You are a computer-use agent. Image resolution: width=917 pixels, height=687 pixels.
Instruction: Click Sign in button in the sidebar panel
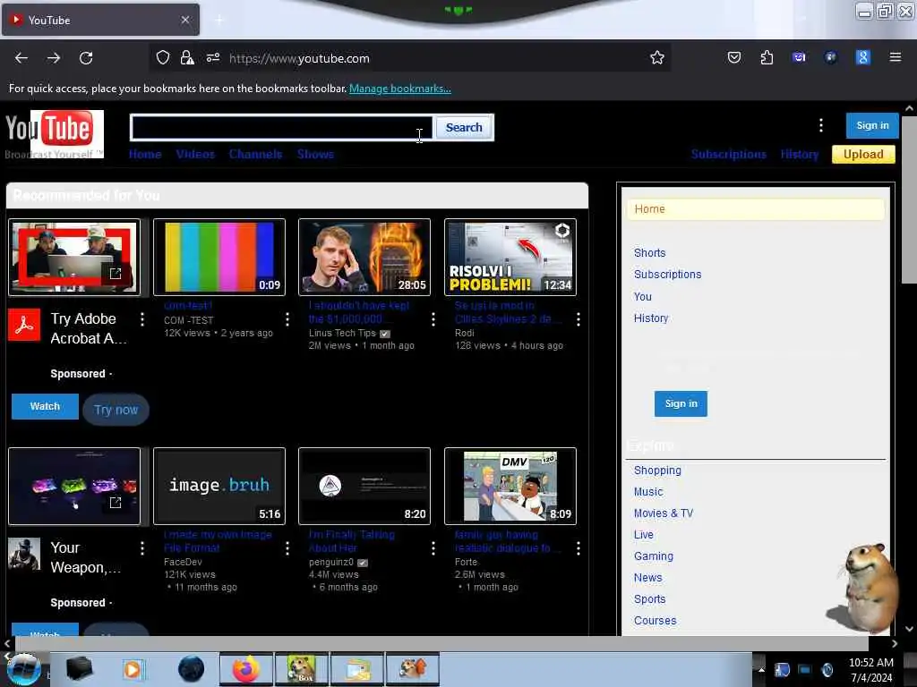681,403
